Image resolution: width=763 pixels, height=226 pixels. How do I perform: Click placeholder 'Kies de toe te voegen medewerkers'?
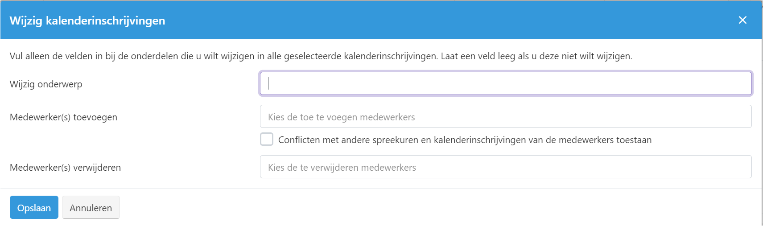(341, 117)
